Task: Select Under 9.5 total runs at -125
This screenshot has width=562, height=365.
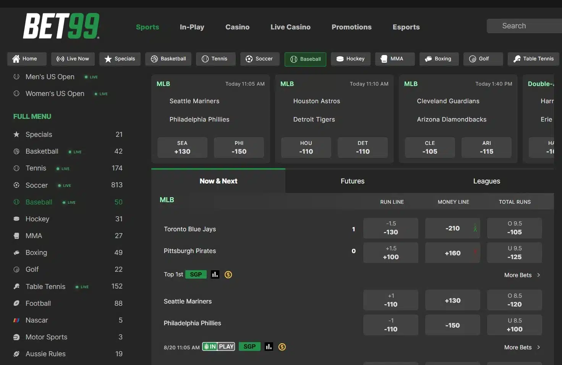Action: pos(514,253)
